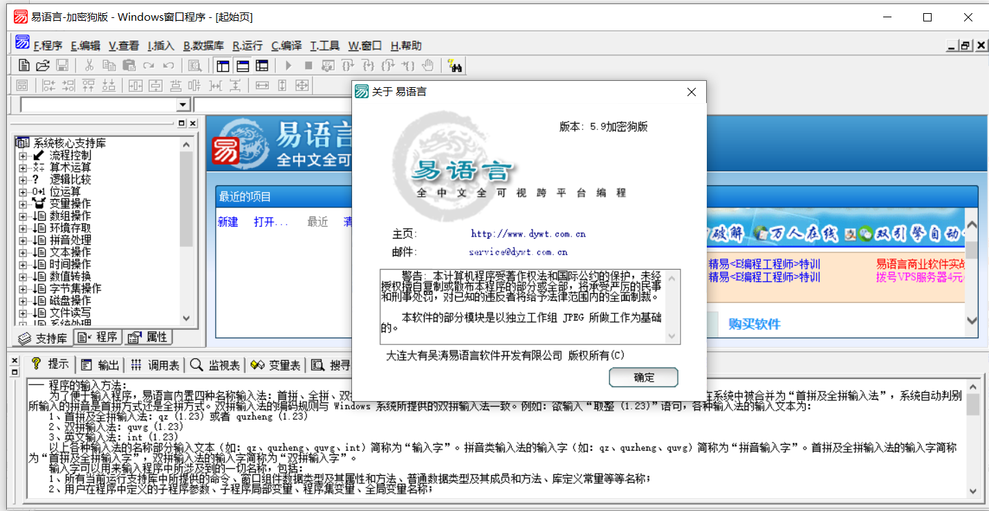The height and width of the screenshot is (511, 989).
Task: Click the Find magnifier document icon
Action: point(195,66)
